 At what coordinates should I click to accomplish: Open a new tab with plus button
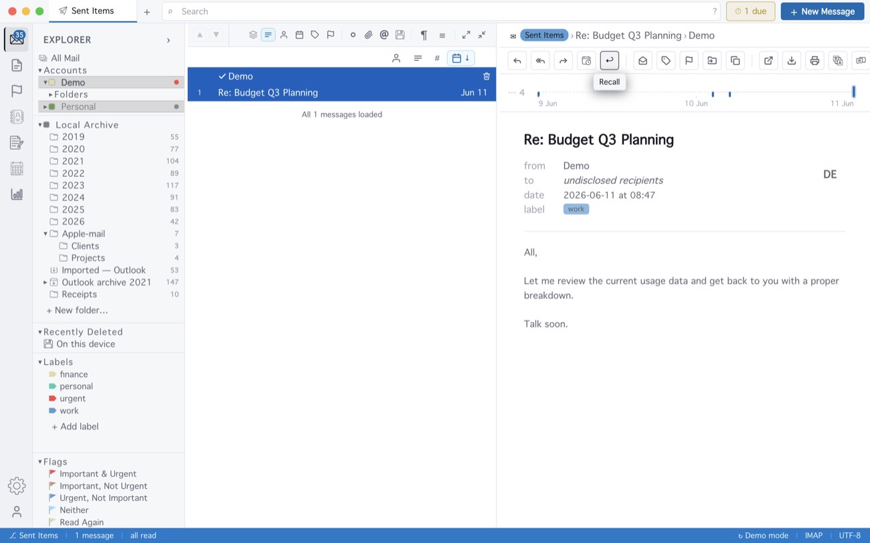147,11
